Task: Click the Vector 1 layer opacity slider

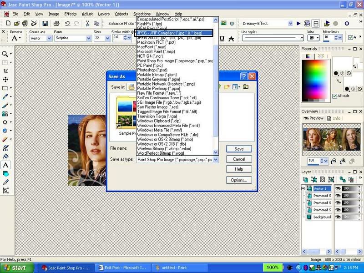Action: coord(351,189)
